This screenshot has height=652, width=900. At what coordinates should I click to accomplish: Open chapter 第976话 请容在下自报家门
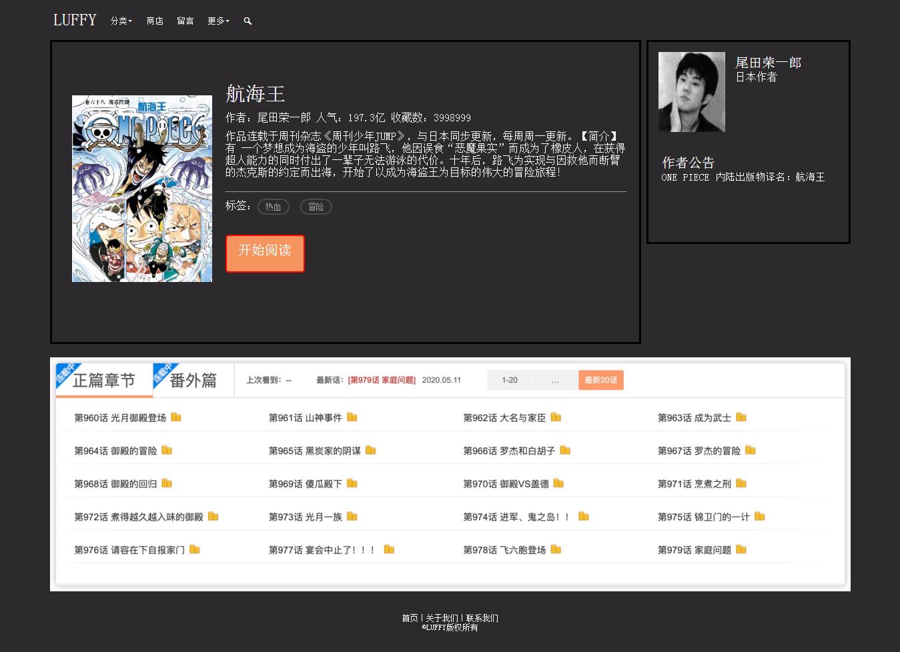pyautogui.click(x=129, y=551)
